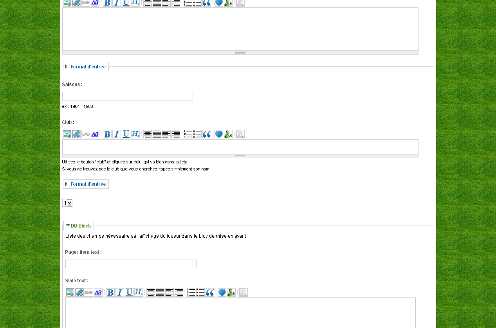Screen dimensions: 496x328
Task: Left-align text in Slide text toolbar
Action: click(x=170, y=292)
